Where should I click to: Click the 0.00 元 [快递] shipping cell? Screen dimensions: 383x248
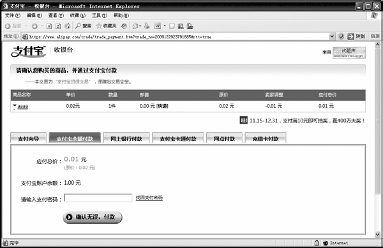pos(154,106)
